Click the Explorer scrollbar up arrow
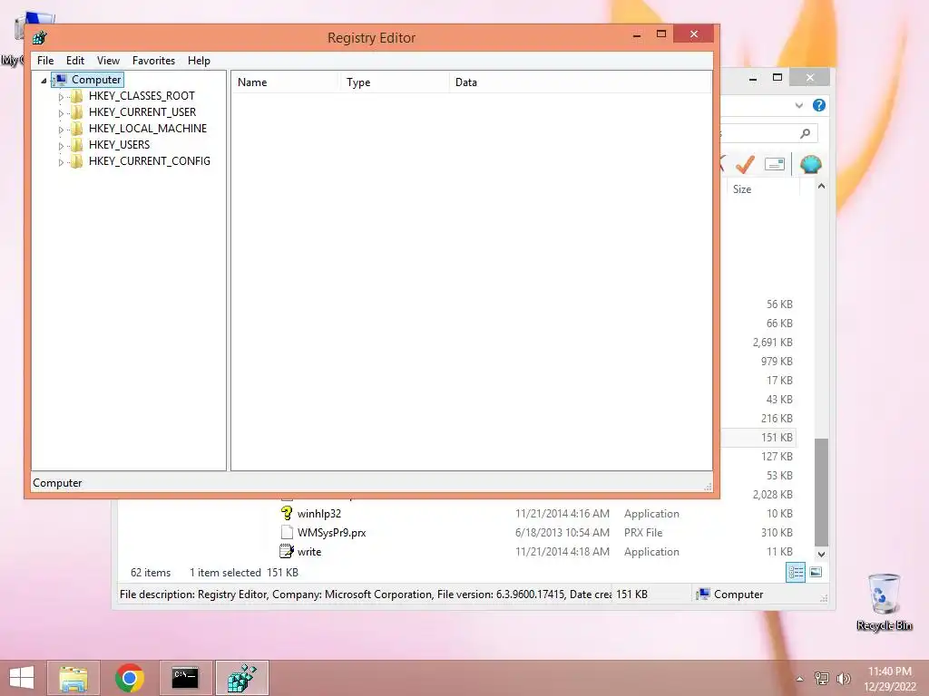The width and height of the screenshot is (929, 696). pos(821,187)
